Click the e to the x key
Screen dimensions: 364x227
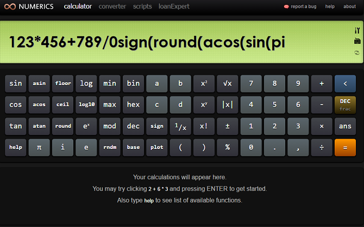point(86,126)
